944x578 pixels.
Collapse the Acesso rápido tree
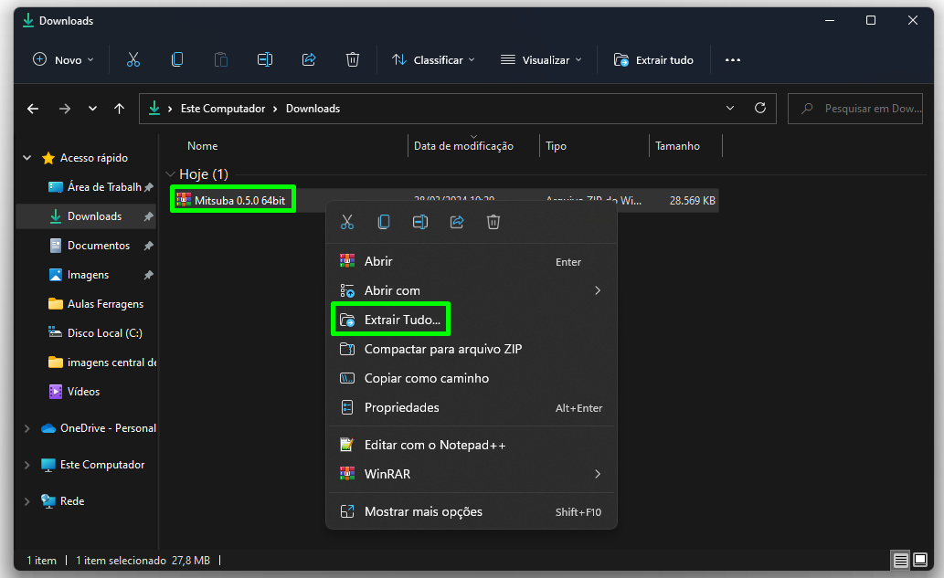(x=27, y=158)
